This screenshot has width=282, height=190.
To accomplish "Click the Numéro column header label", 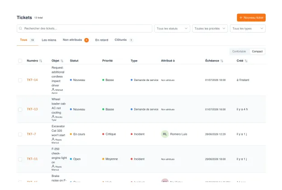I will (33, 61).
